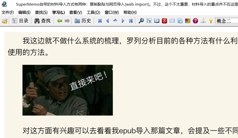Go to next element with blue right triangle
This screenshot has height=138, width=238.
pos(123,21)
